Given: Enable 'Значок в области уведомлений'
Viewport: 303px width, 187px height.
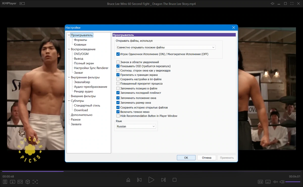Looking at the screenshot, I should pyautogui.click(x=118, y=62).
